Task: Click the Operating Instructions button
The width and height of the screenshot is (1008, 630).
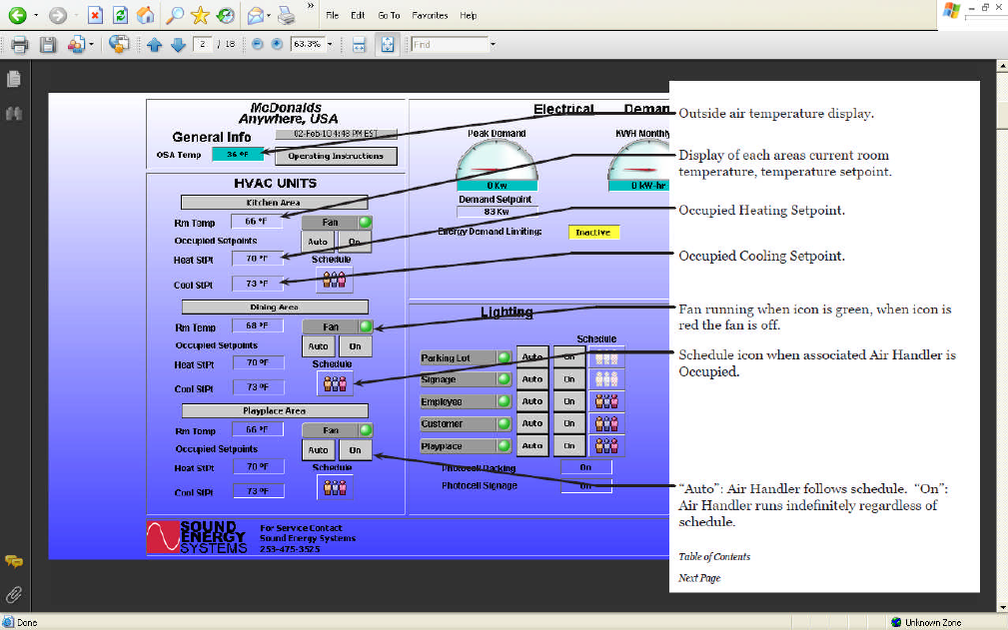Action: pyautogui.click(x=336, y=156)
